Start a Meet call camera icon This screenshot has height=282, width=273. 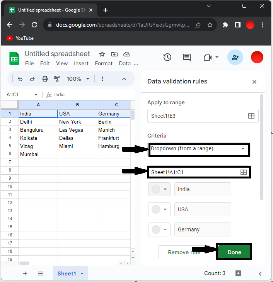coord(207,58)
